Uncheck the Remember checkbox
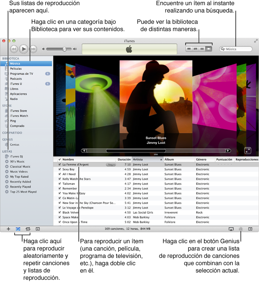The height and width of the screenshot is (282, 259). (x=60, y=188)
